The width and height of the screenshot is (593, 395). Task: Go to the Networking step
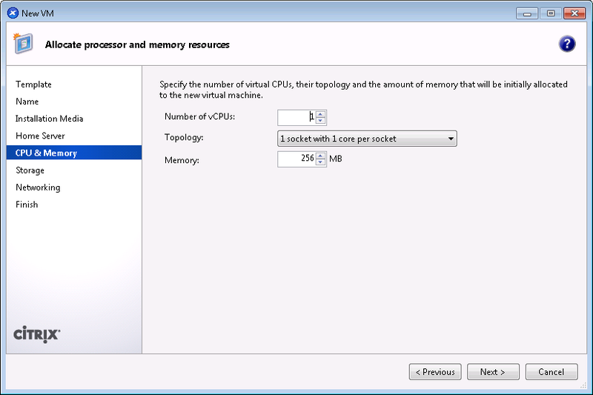click(x=38, y=187)
